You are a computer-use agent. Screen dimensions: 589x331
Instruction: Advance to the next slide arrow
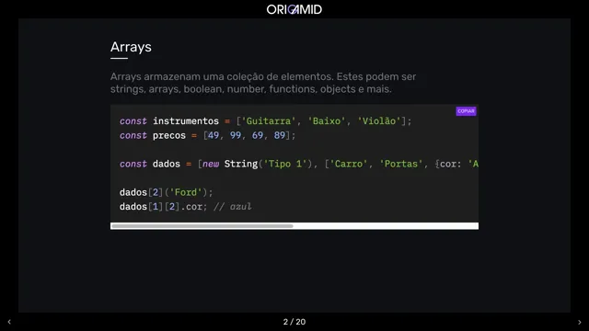(x=579, y=322)
